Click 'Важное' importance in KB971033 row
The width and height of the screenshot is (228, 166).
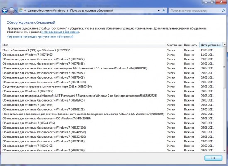click(x=189, y=55)
